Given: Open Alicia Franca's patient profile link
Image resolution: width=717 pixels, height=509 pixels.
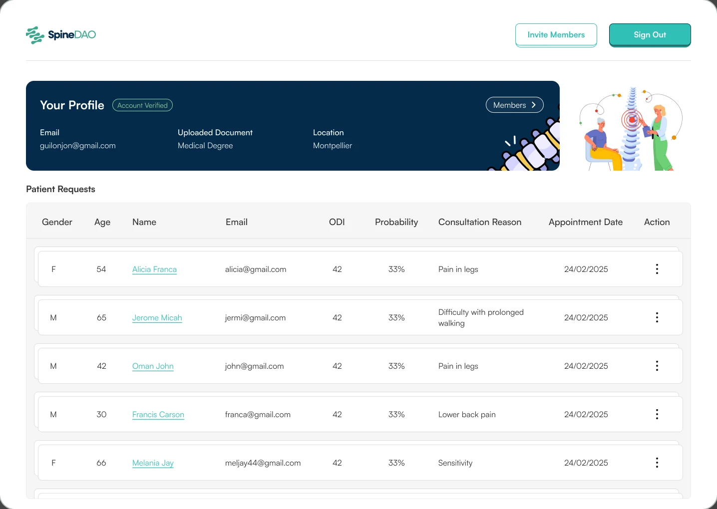Looking at the screenshot, I should pos(154,269).
